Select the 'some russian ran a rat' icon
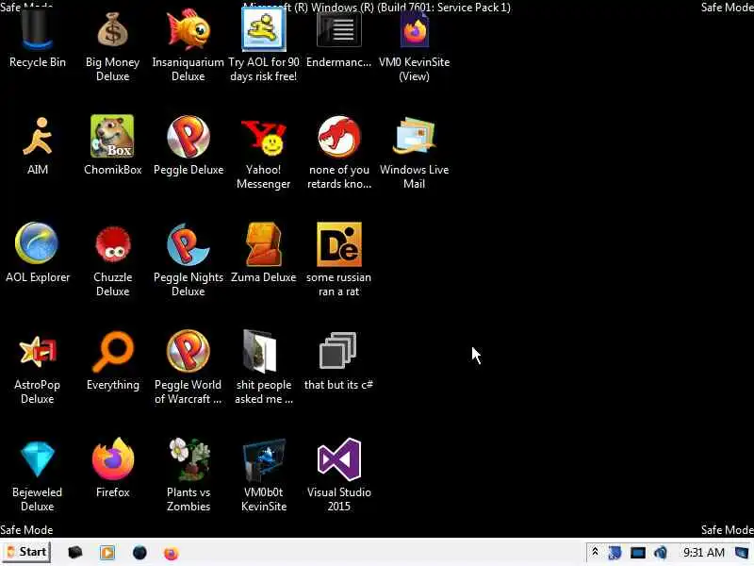Viewport: 754px width, 566px height. (x=339, y=244)
